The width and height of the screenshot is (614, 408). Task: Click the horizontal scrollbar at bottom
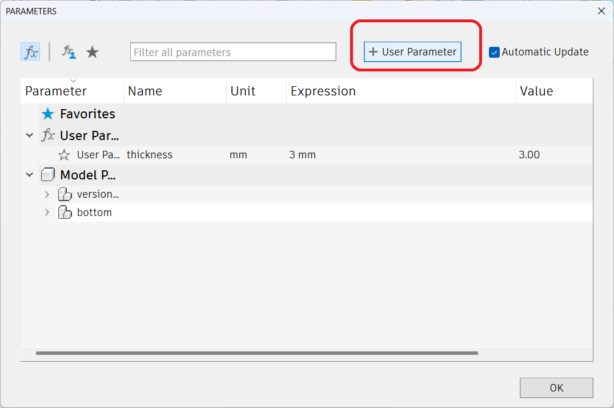point(256,353)
